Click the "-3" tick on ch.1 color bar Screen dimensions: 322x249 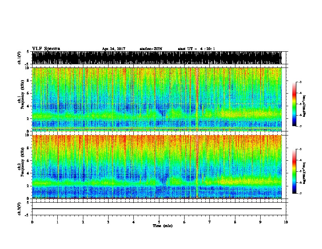(x=300, y=82)
